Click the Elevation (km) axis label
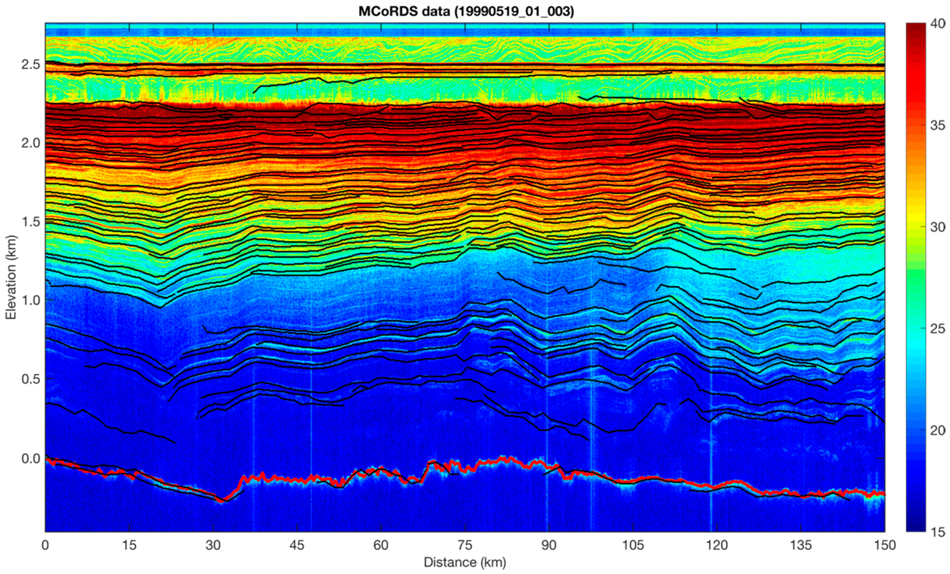This screenshot has height=574, width=950. [11, 277]
